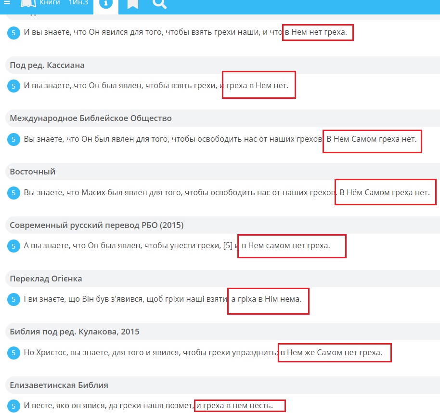Click the Современный русский перевод РБО (2015) heading
Screen dimensions: 440x413
click(x=97, y=225)
